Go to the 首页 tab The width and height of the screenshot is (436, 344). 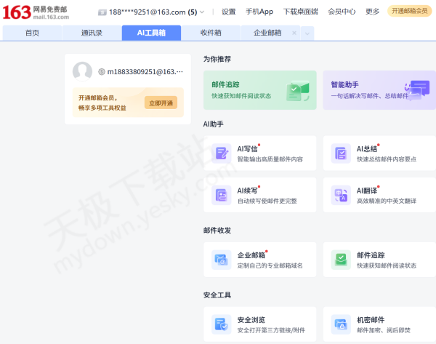(x=32, y=33)
